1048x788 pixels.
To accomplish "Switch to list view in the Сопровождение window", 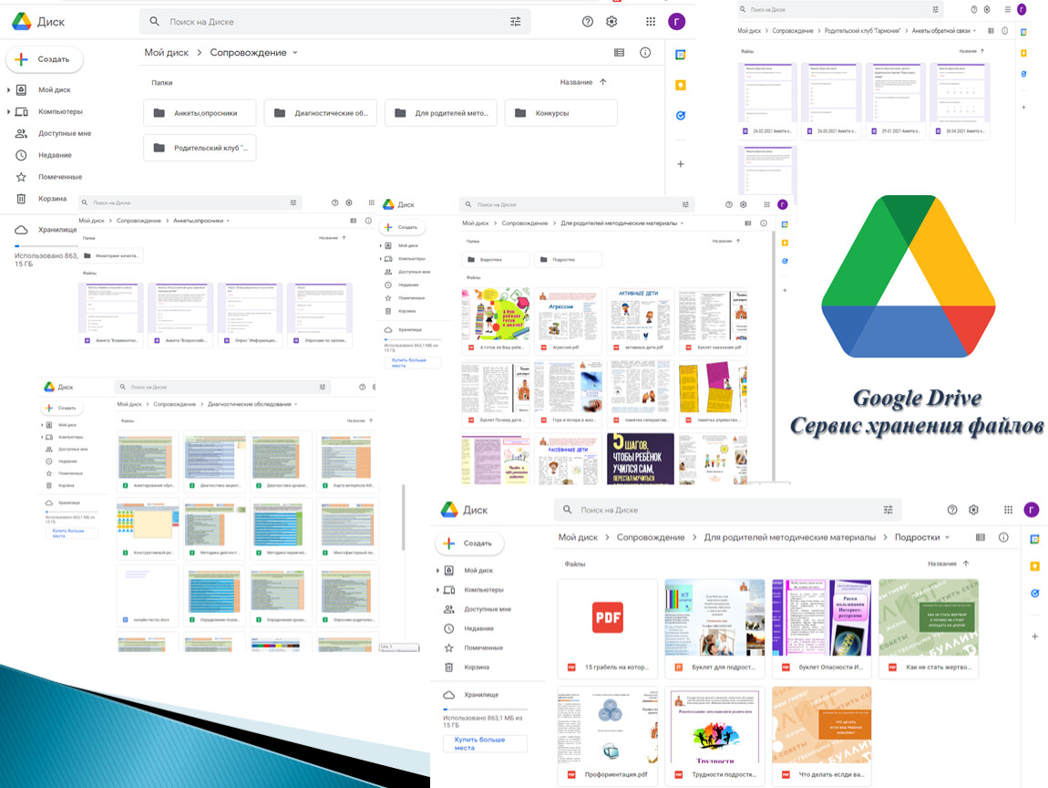I will (x=619, y=53).
